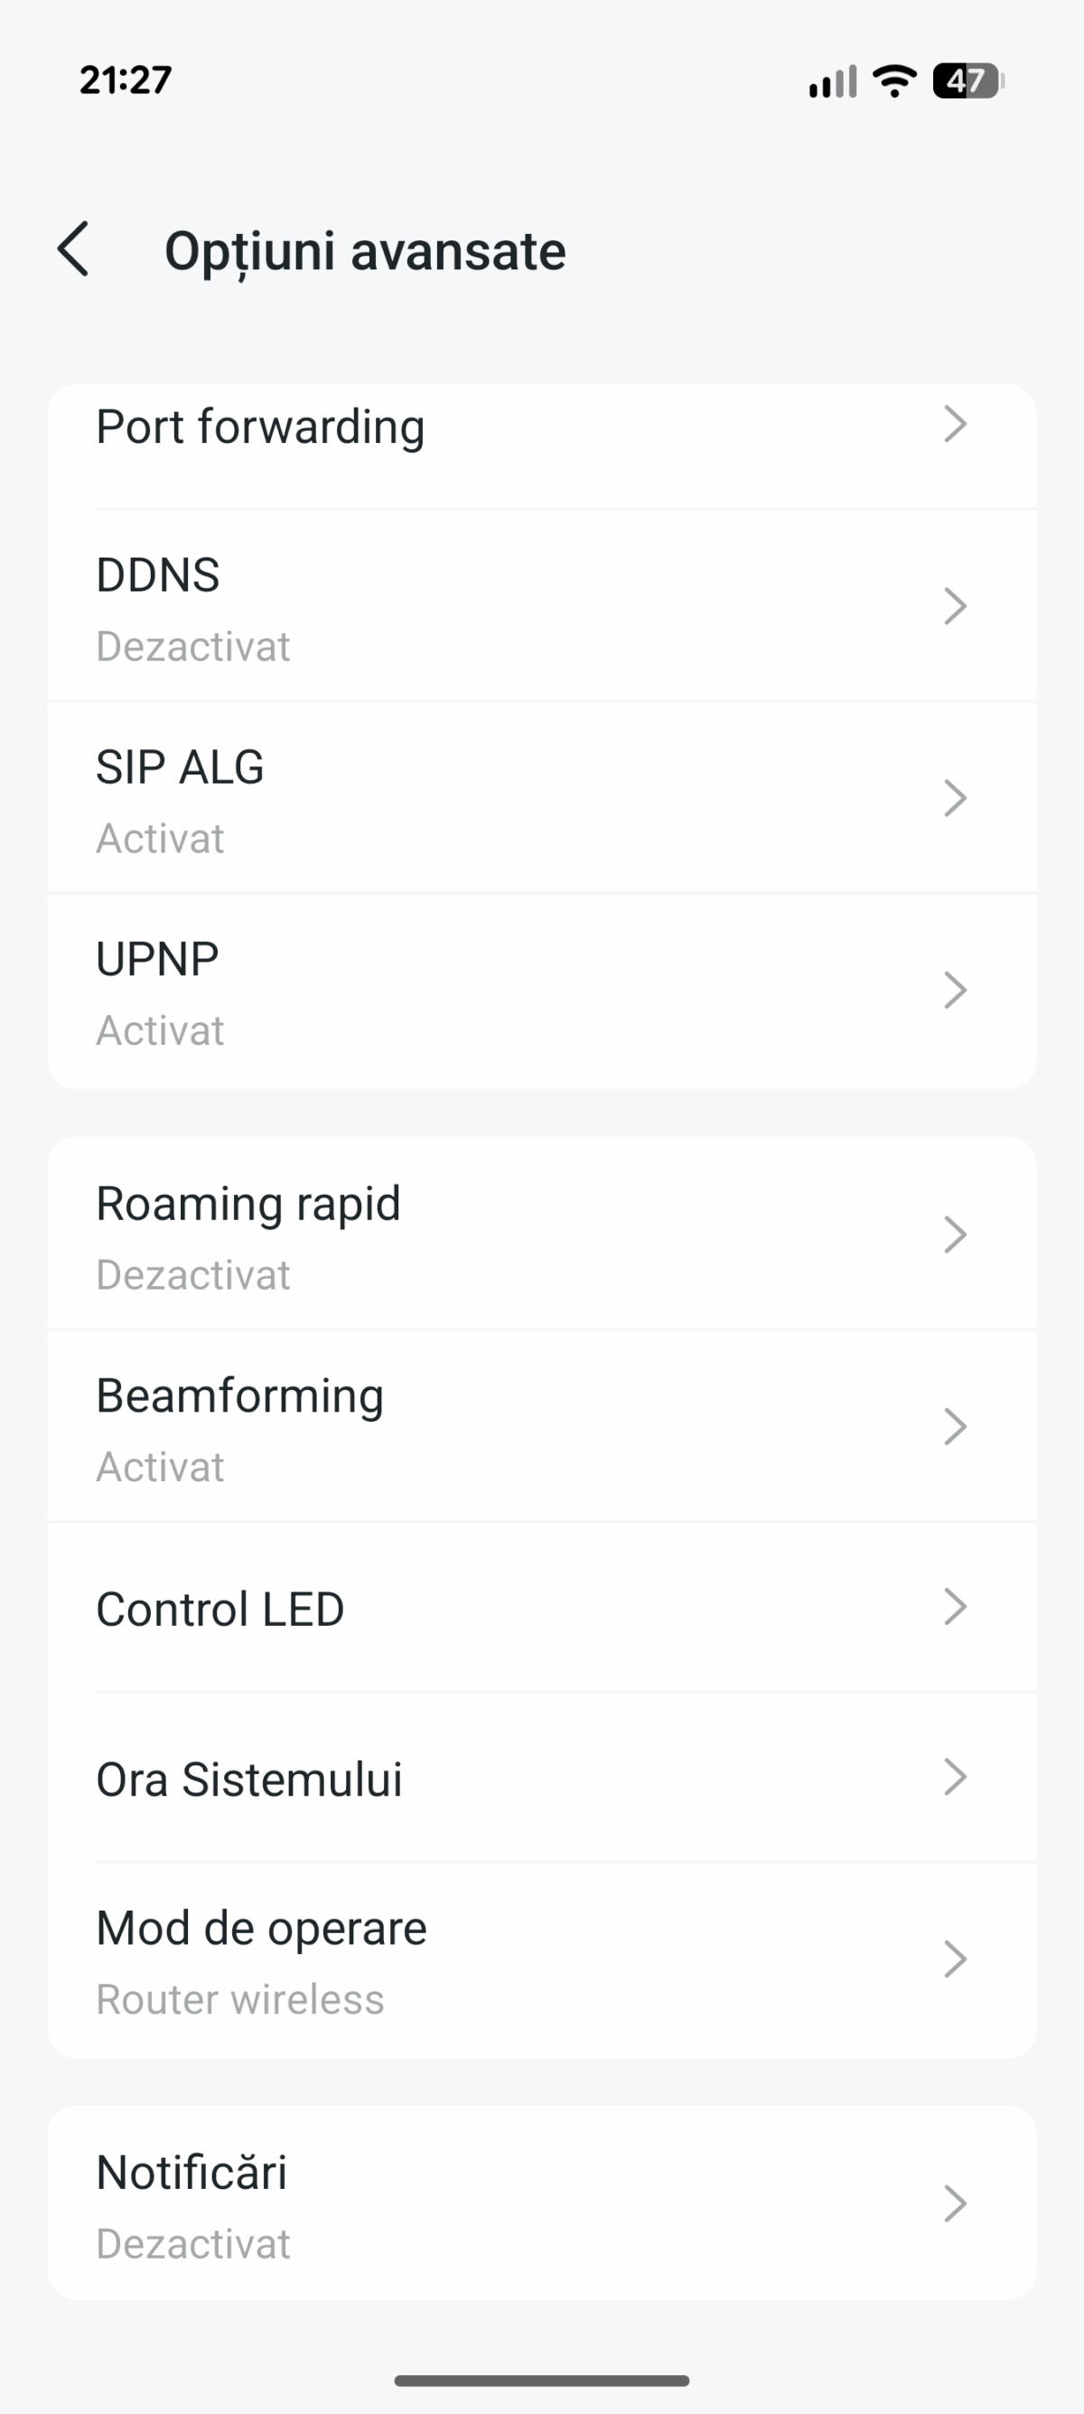The width and height of the screenshot is (1084, 2414).
Task: Open the Port forwarding settings
Action: (260, 427)
